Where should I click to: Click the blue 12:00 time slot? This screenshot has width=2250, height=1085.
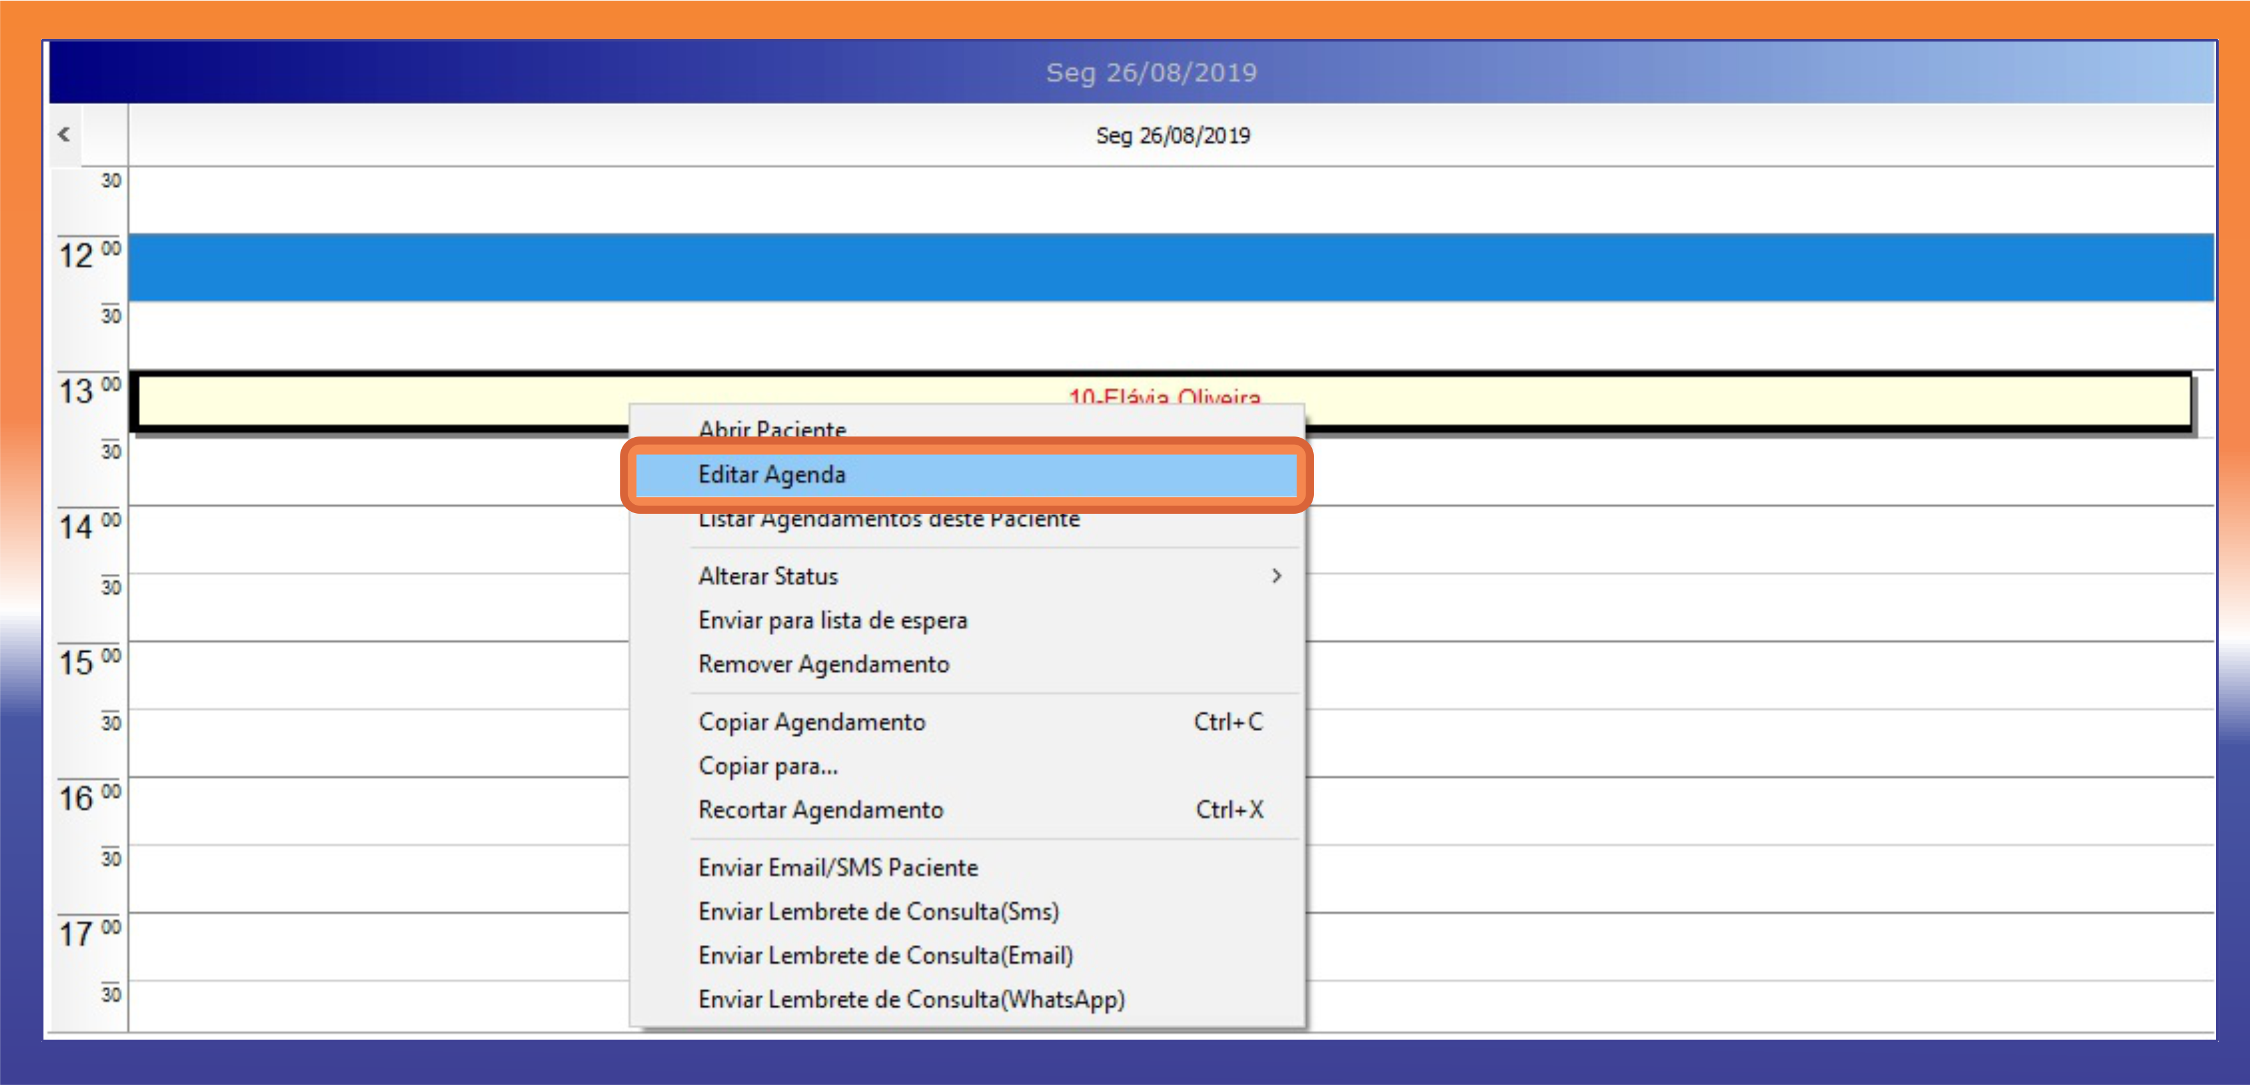pos(1171,267)
